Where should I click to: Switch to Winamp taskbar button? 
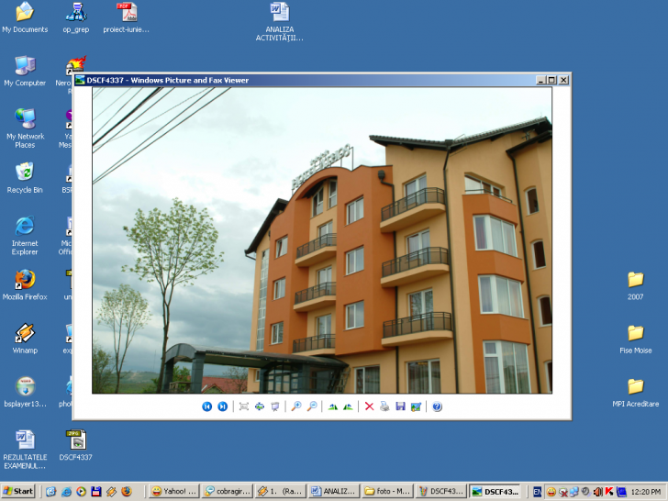(x=281, y=491)
